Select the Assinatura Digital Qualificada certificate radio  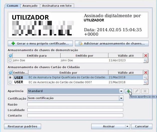point(10,77)
